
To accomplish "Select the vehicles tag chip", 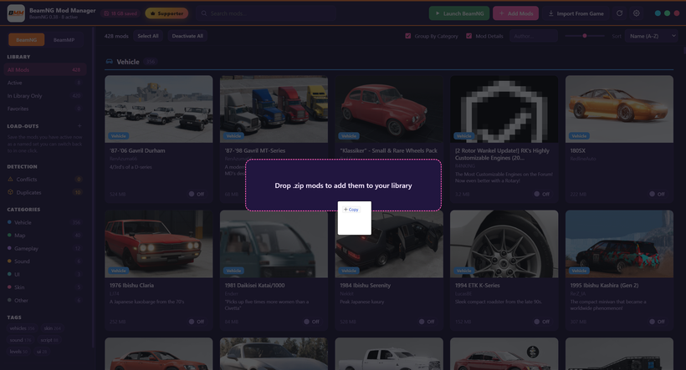I will point(22,328).
